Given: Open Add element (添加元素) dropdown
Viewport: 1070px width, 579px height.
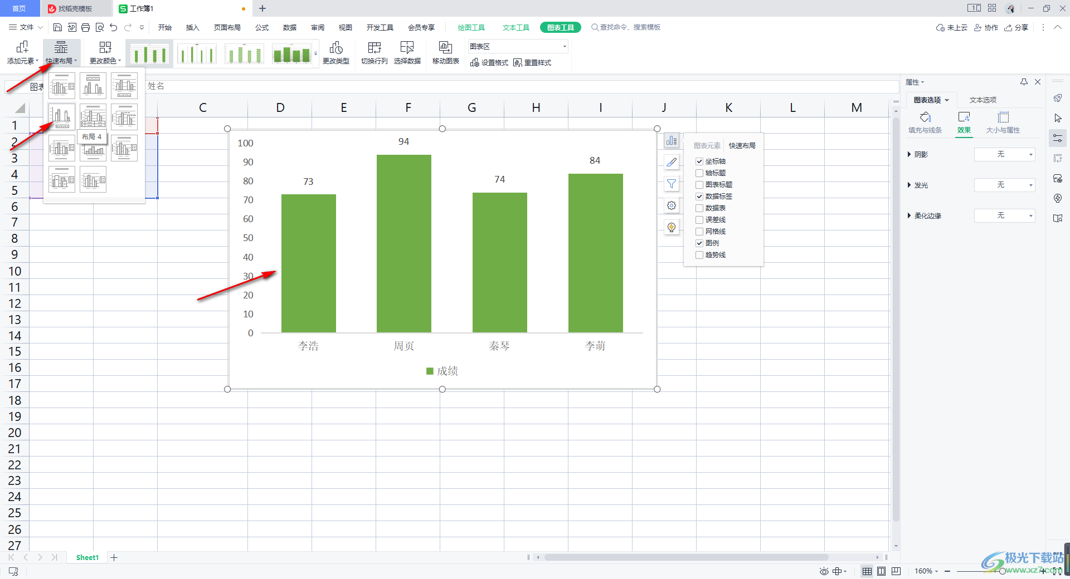Looking at the screenshot, I should click(22, 53).
